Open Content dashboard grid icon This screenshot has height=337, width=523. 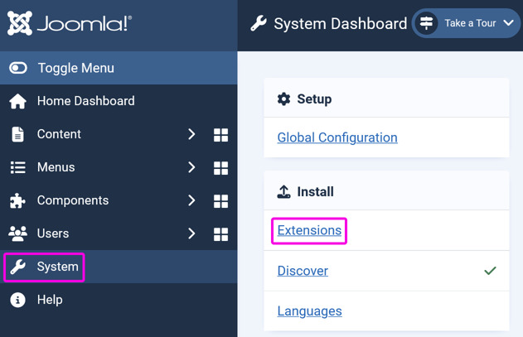click(x=220, y=135)
